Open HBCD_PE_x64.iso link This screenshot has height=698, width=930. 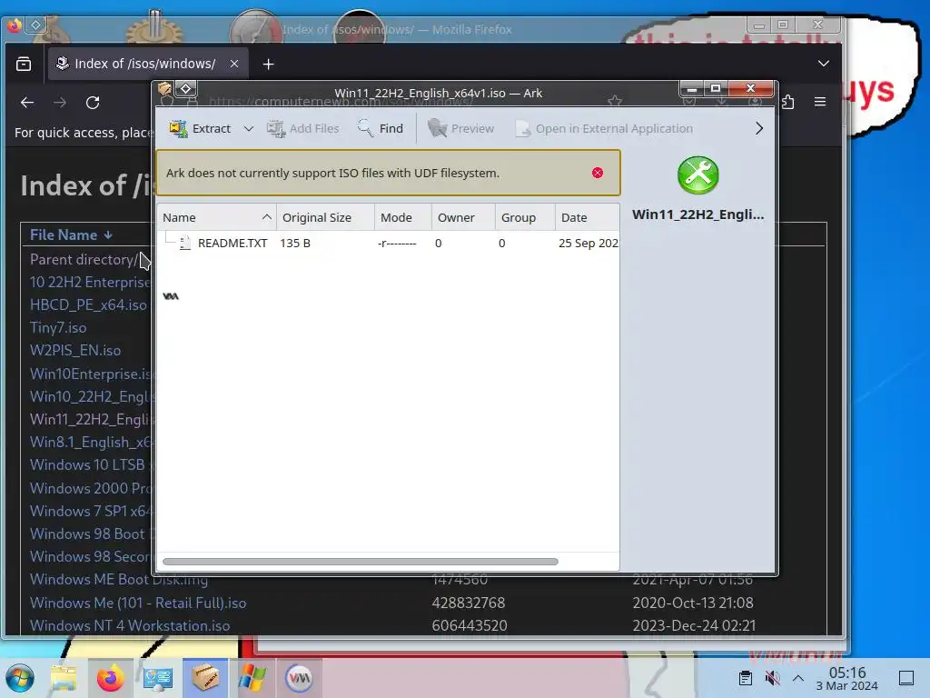pyautogui.click(x=88, y=305)
